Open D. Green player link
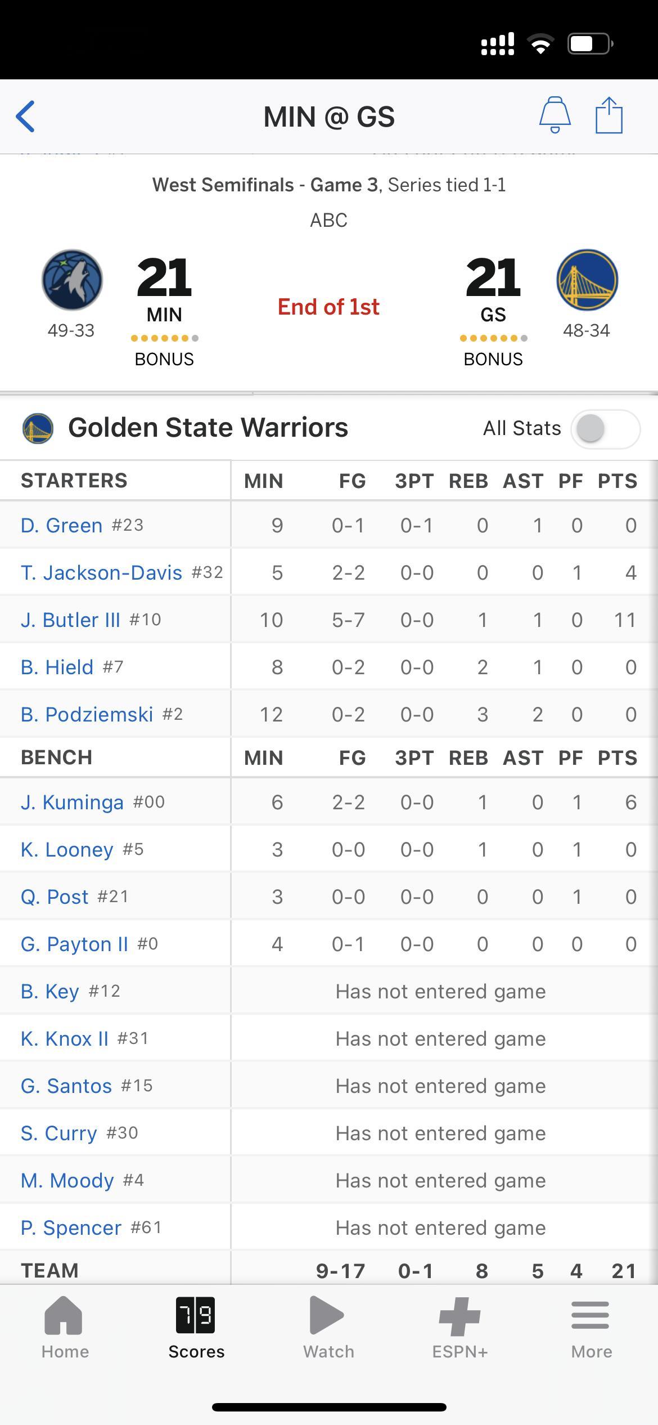 click(x=61, y=525)
